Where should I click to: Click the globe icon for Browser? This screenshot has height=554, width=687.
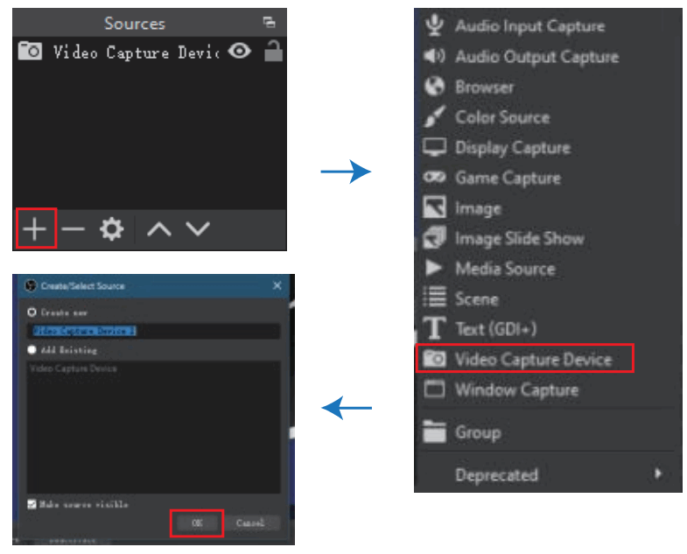pyautogui.click(x=434, y=86)
